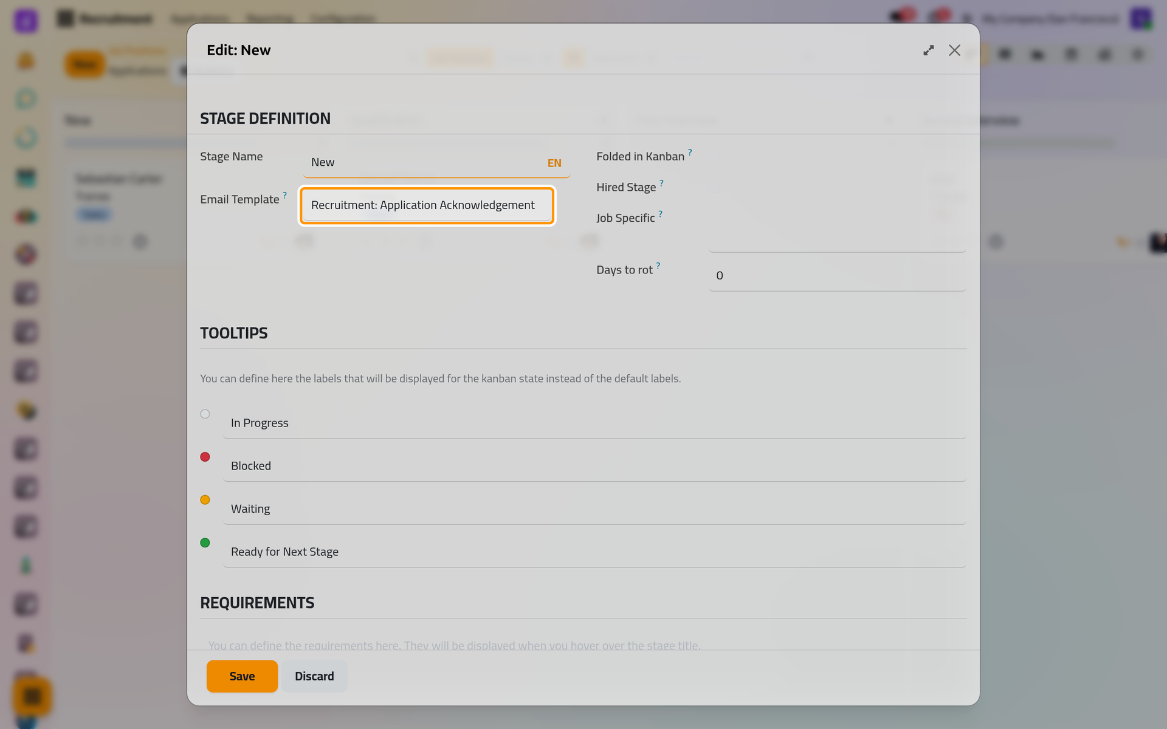1167x729 pixels.
Task: Open the EN translation button for Stage Name
Action: (x=554, y=163)
